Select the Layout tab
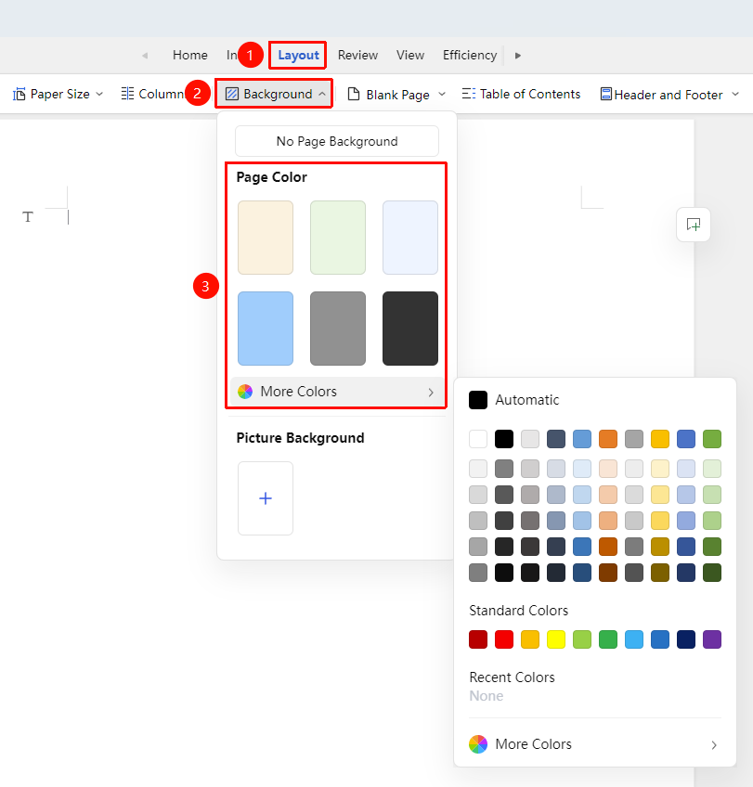753x787 pixels. [x=298, y=55]
